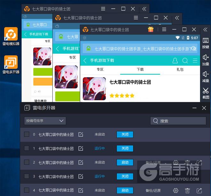Click the game title 七大罪口袋中的骑士团 heading
This screenshot has width=211, height=196.
pos(130,82)
